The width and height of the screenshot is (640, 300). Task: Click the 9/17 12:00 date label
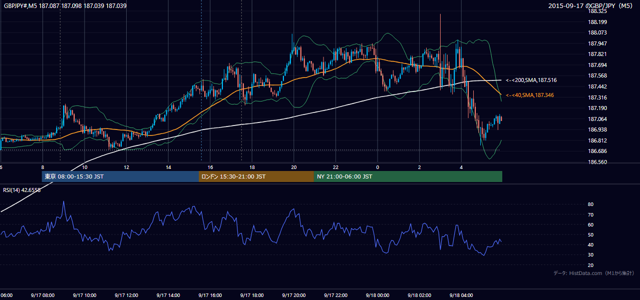(x=126, y=295)
